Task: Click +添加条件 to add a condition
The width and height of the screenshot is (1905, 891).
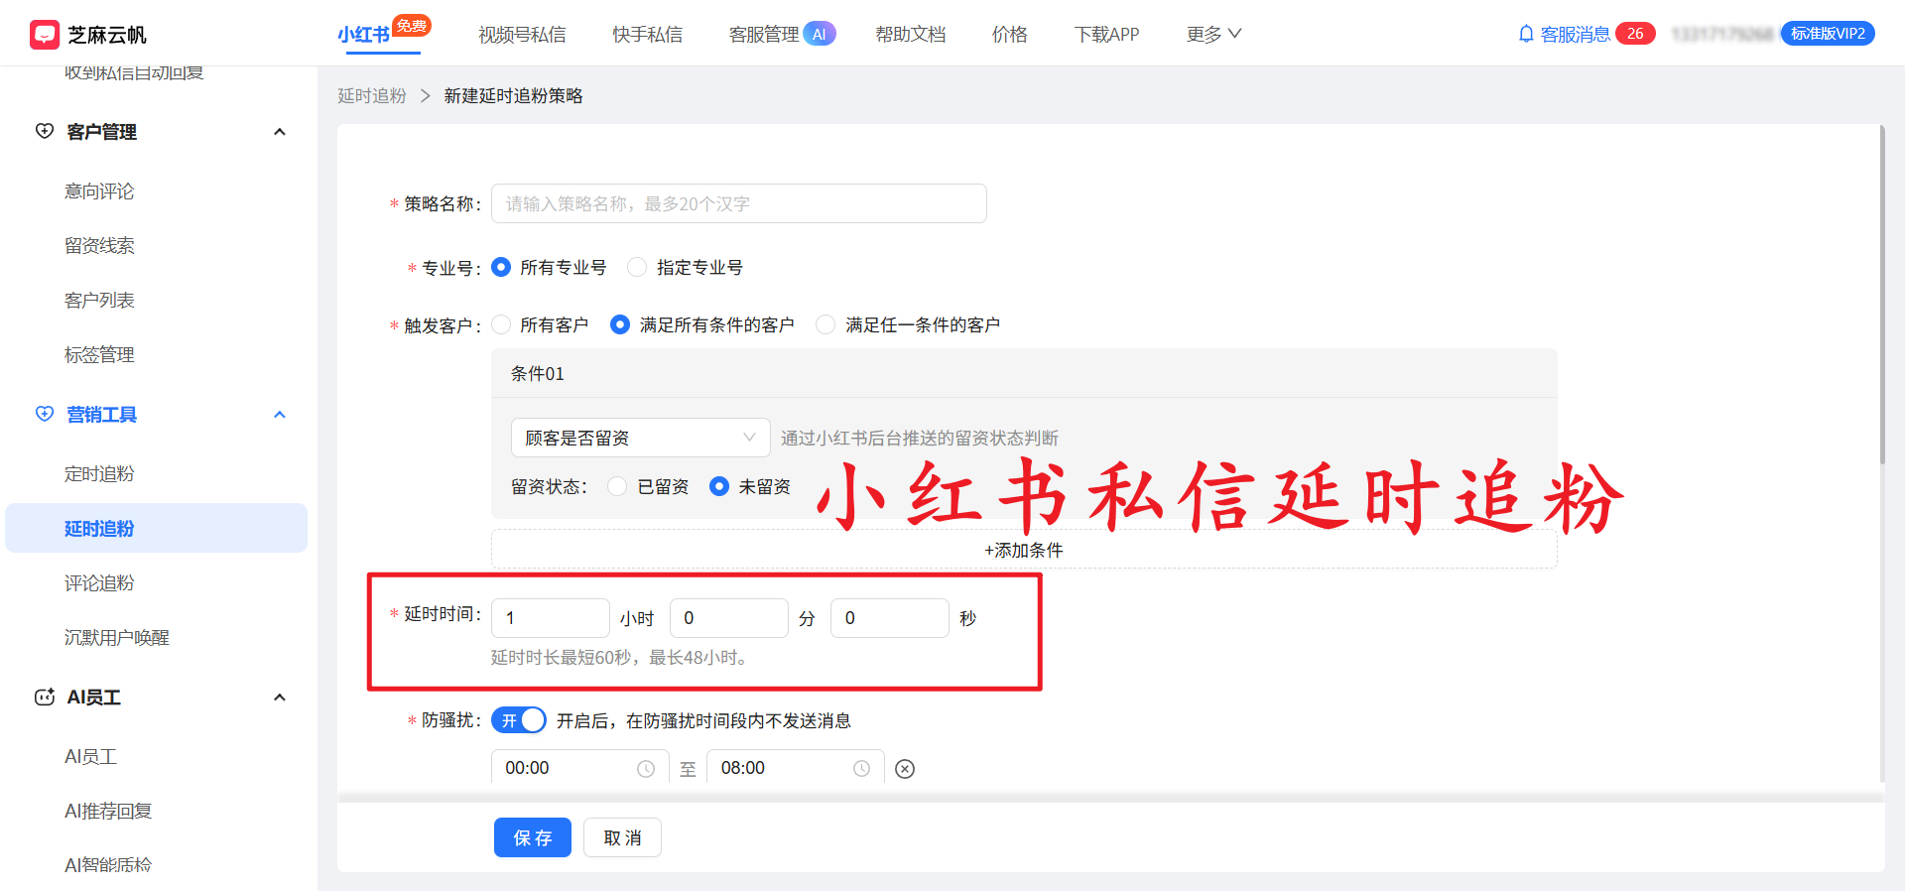Action: [x=1024, y=550]
